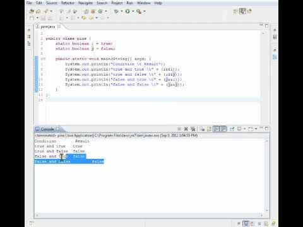The width and height of the screenshot is (303, 227).
Task: Click the New Java Package icon
Action: click(93, 11)
